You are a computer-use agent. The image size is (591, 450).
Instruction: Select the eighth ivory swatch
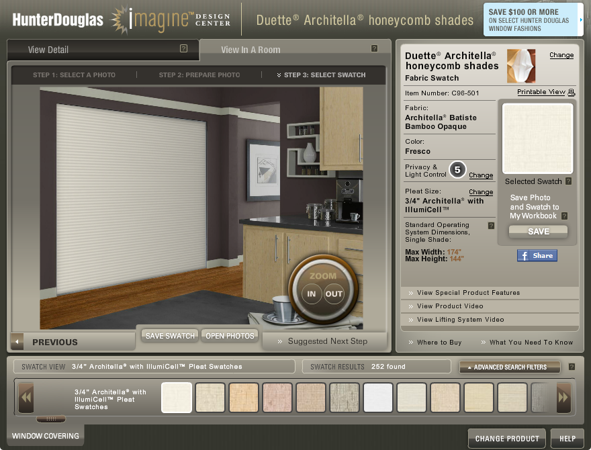coord(412,398)
